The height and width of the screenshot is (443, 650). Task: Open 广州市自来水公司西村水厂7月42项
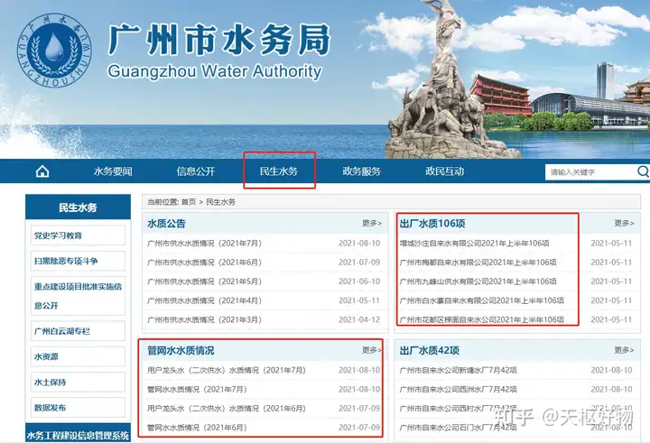pyautogui.click(x=458, y=408)
